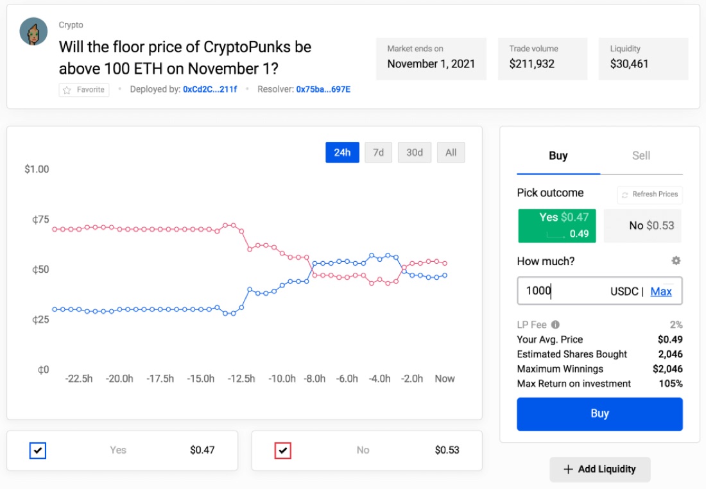706x489 pixels.
Task: Click the last blue data point at Now
Action: [x=445, y=275]
